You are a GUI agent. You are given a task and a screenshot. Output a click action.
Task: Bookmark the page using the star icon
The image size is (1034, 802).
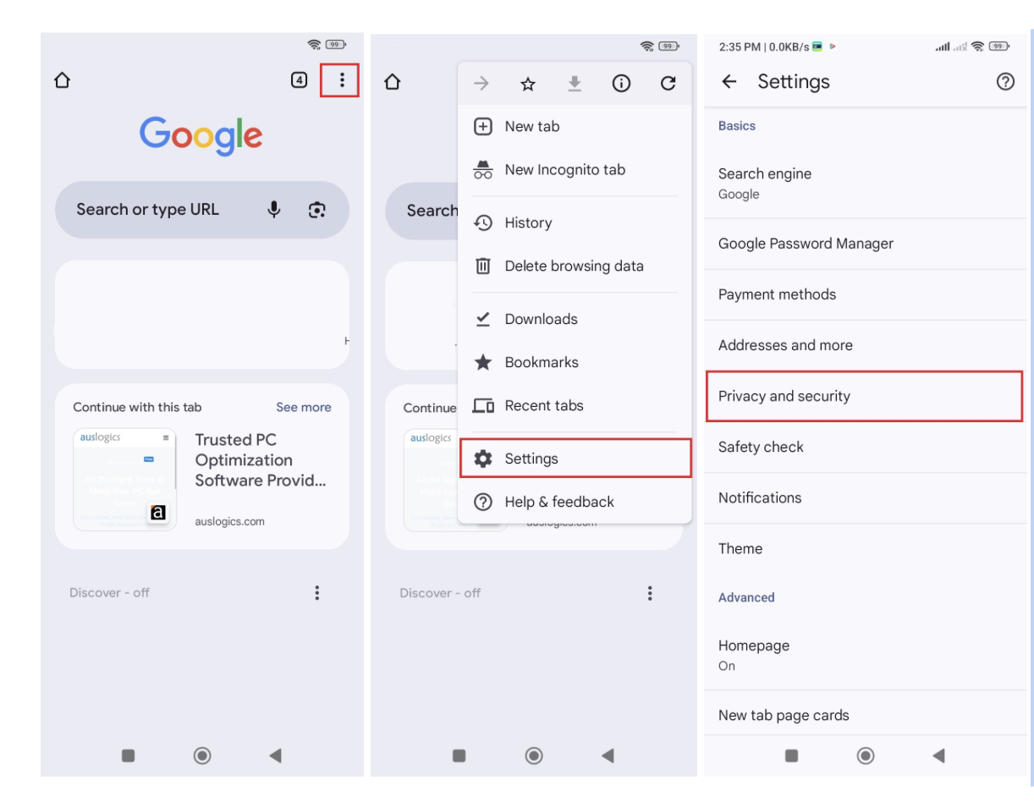tap(528, 84)
